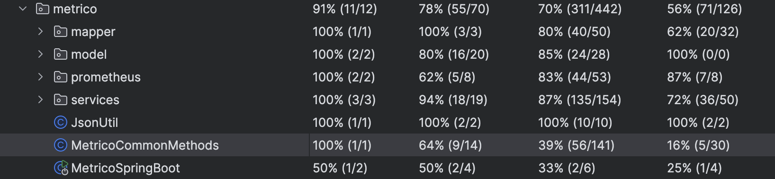This screenshot has height=179, width=775.
Task: Select the MetricoSpringBoot class entry
Action: coord(125,168)
